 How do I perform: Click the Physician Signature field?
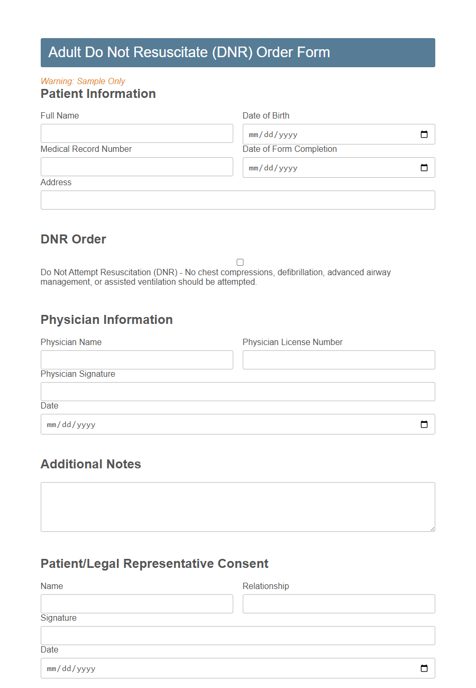tap(237, 391)
